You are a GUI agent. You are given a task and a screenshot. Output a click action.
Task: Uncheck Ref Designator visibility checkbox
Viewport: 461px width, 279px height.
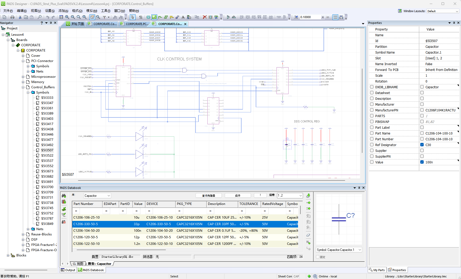(422, 145)
